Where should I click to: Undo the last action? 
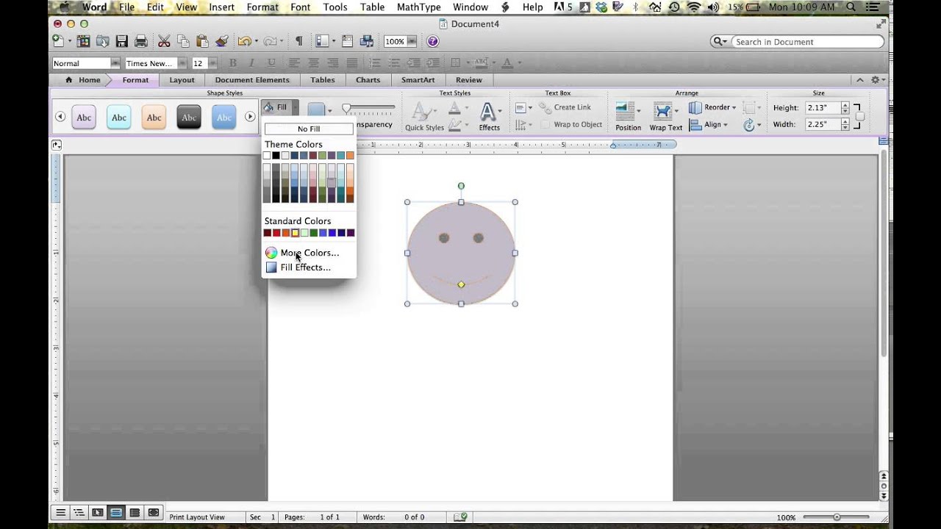click(244, 41)
